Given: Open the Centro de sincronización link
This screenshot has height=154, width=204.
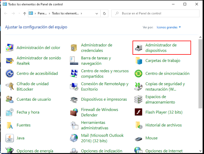Looking at the screenshot, I should pyautogui.click(x=167, y=73).
